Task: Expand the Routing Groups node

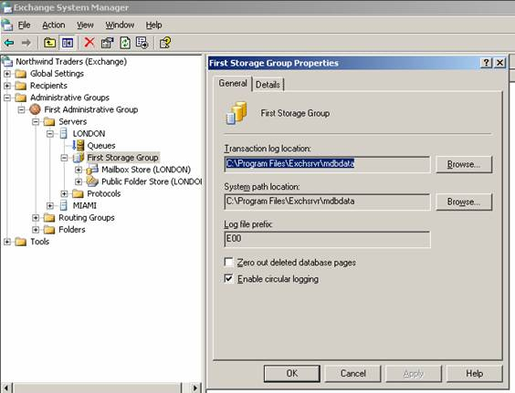Action: click(x=36, y=218)
